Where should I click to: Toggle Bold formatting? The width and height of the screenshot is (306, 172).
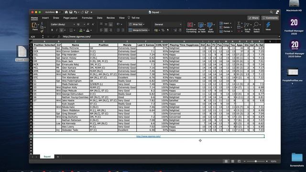click(x=52, y=30)
